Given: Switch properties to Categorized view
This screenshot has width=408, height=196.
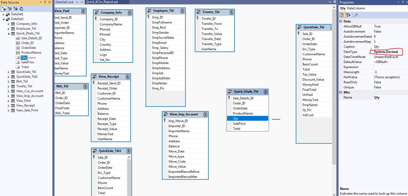Looking at the screenshot, I should point(342,15).
